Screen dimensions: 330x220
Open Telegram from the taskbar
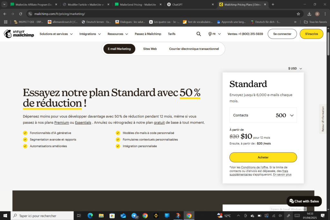(x=134, y=215)
